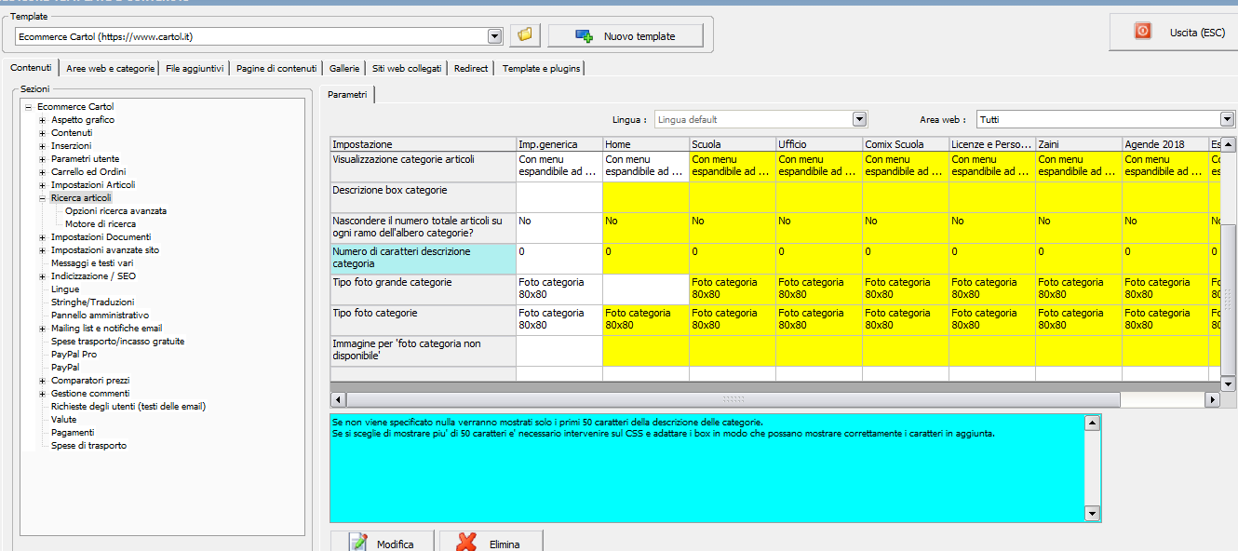The height and width of the screenshot is (551, 1238).
Task: Click the Nuovo template button
Action: [625, 36]
